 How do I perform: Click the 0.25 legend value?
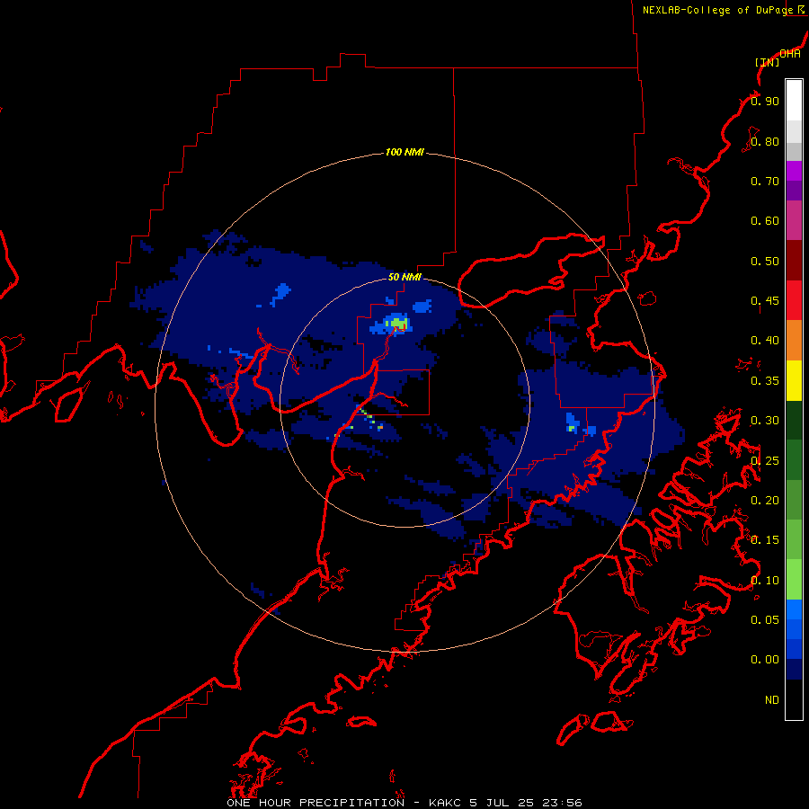tap(765, 461)
